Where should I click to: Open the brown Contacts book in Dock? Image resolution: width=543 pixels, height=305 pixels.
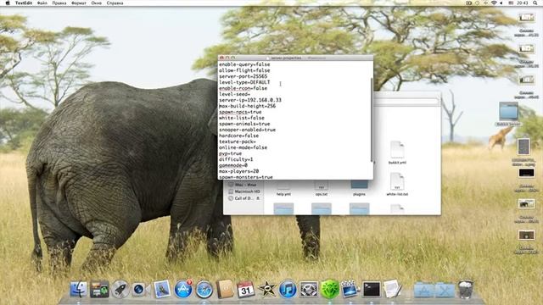[225, 289]
